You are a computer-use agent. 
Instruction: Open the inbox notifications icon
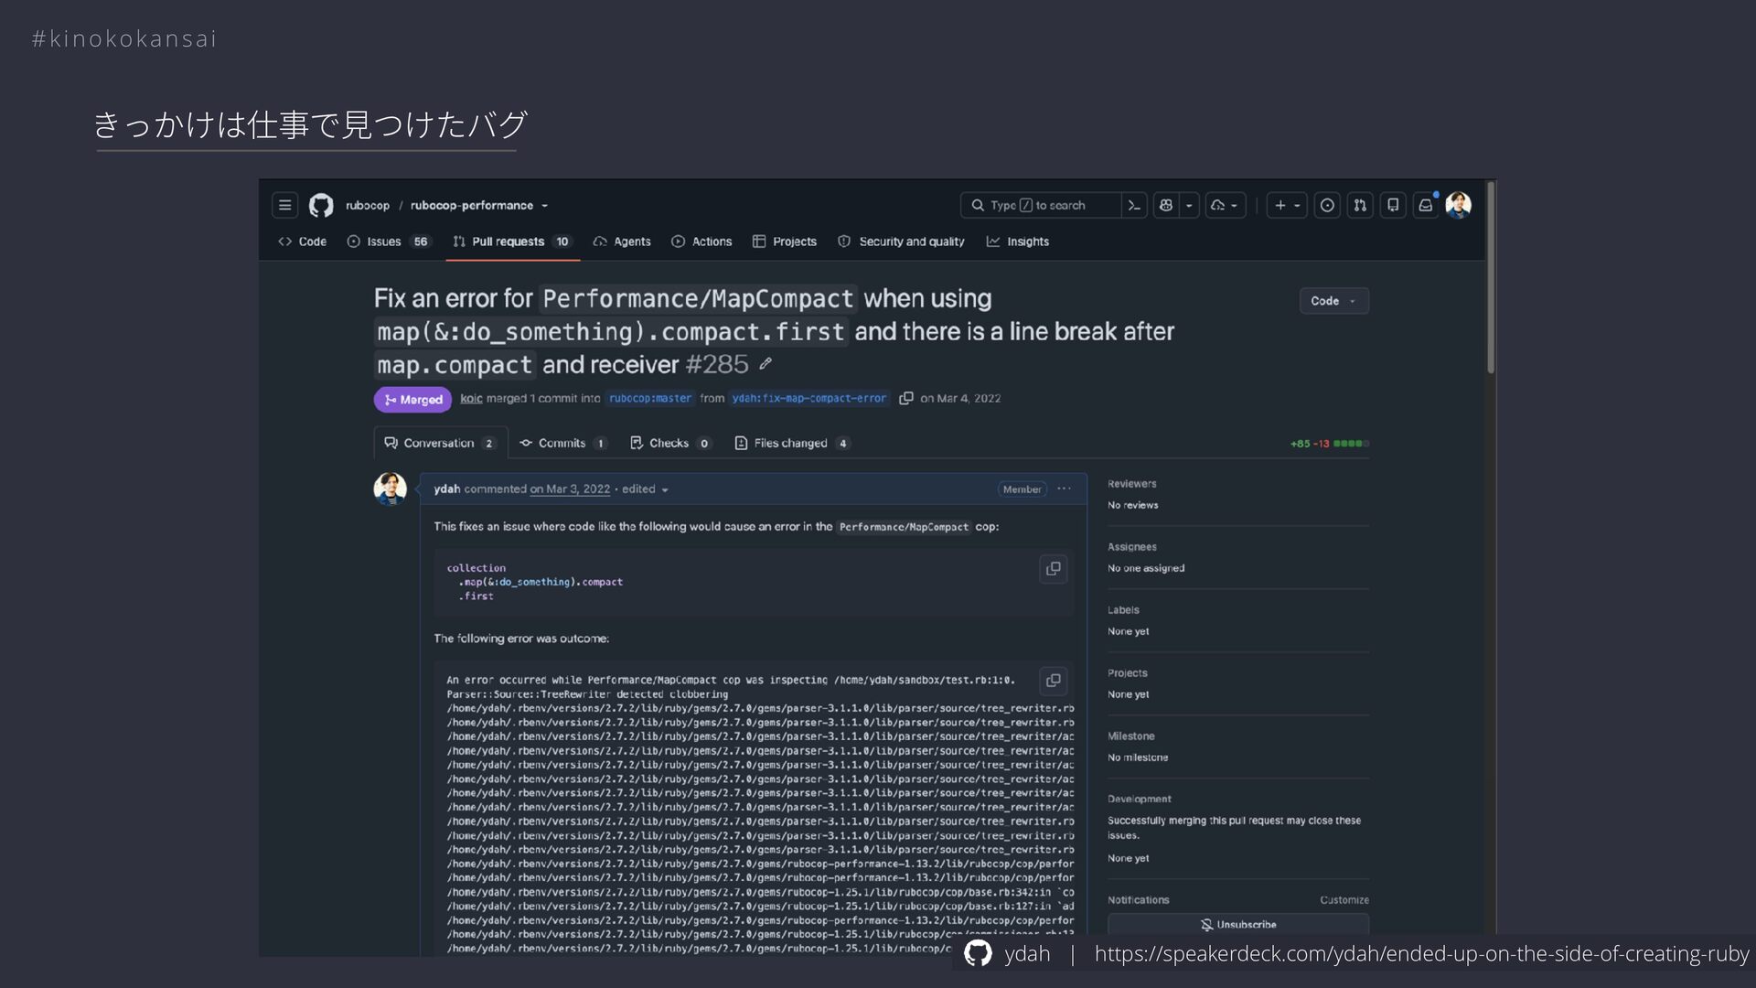click(x=1425, y=206)
